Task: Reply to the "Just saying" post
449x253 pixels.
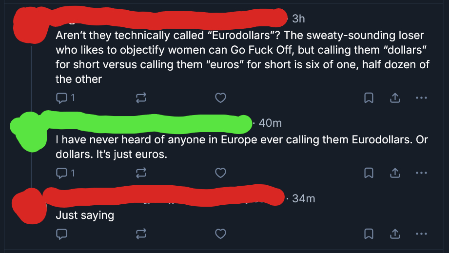Action: (x=61, y=234)
